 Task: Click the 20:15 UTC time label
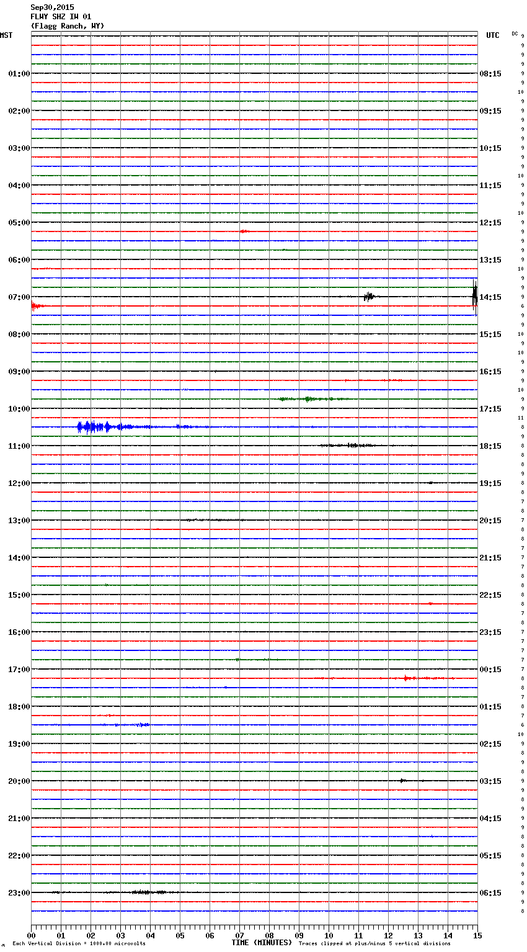tap(490, 521)
